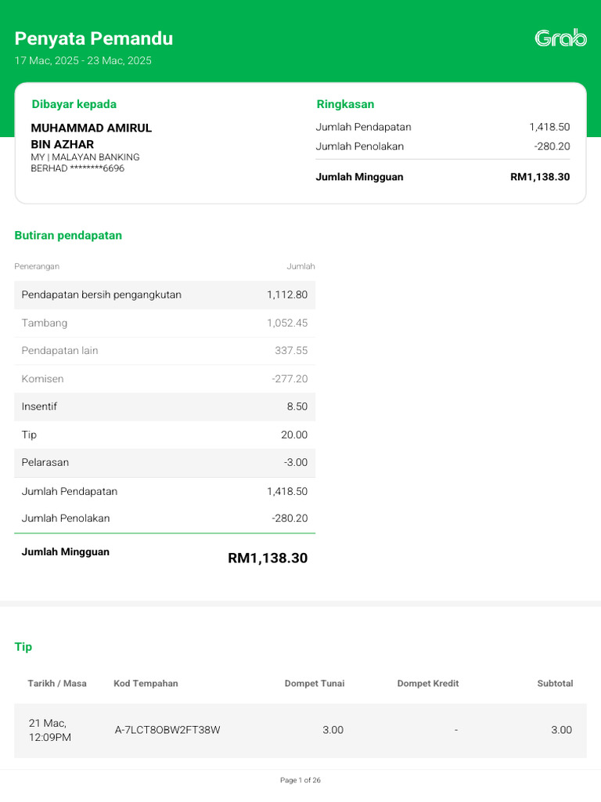Viewport: 601px width, 802px height.
Task: Click the Tambang amount 1,052.45
Action: coord(286,323)
